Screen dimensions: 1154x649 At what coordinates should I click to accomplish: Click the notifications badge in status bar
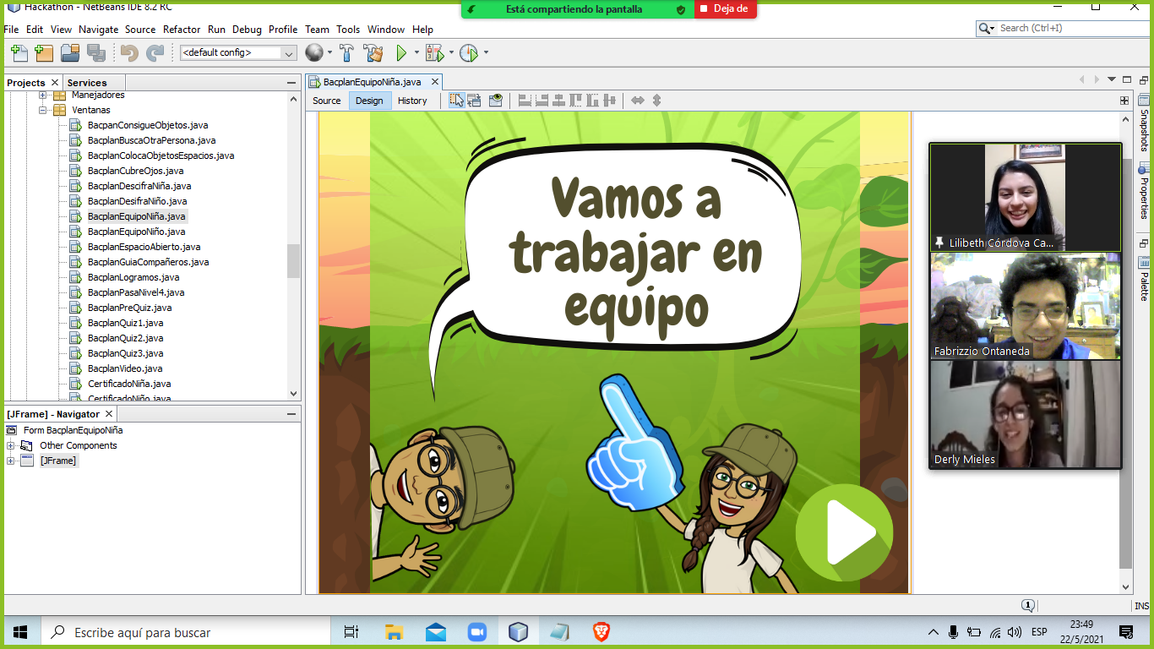tap(1028, 605)
